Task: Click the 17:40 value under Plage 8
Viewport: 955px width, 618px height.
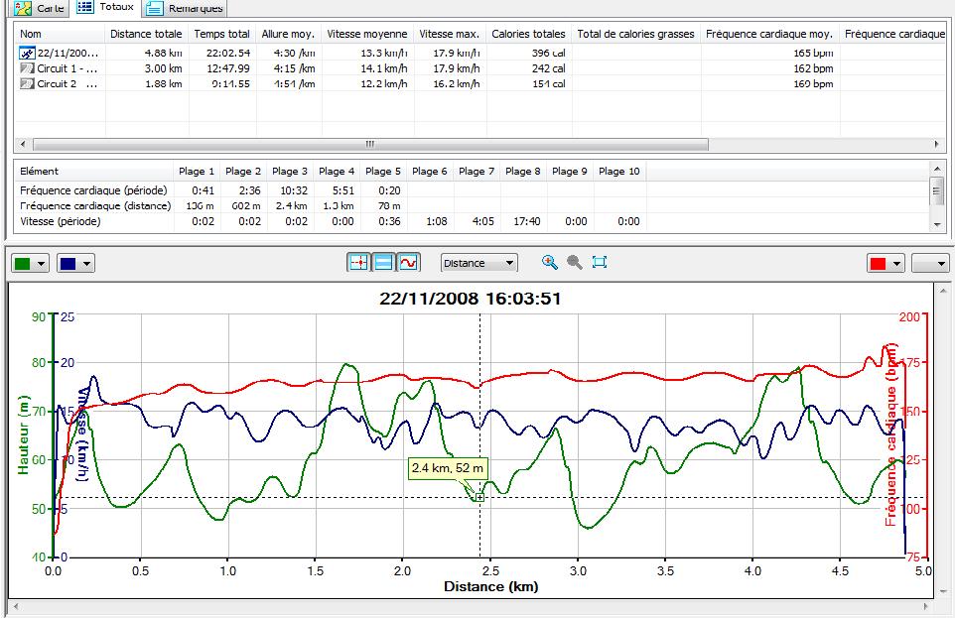Action: (x=527, y=221)
